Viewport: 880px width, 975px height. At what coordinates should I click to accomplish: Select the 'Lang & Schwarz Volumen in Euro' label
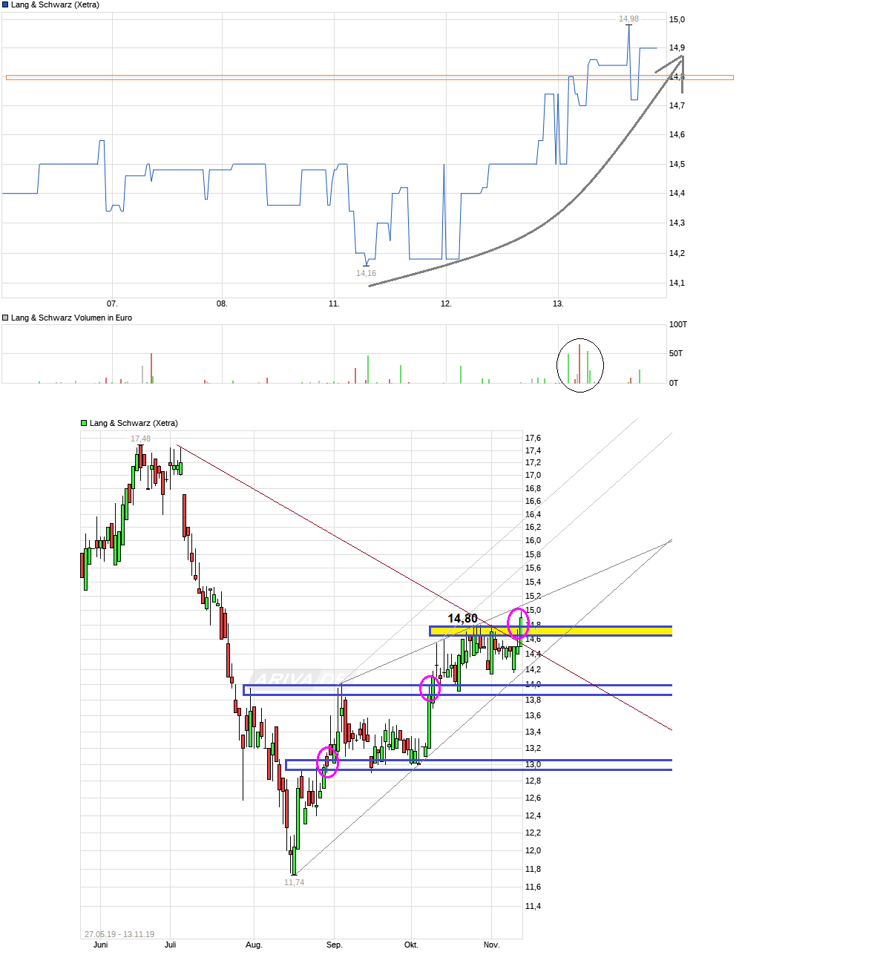[x=71, y=318]
